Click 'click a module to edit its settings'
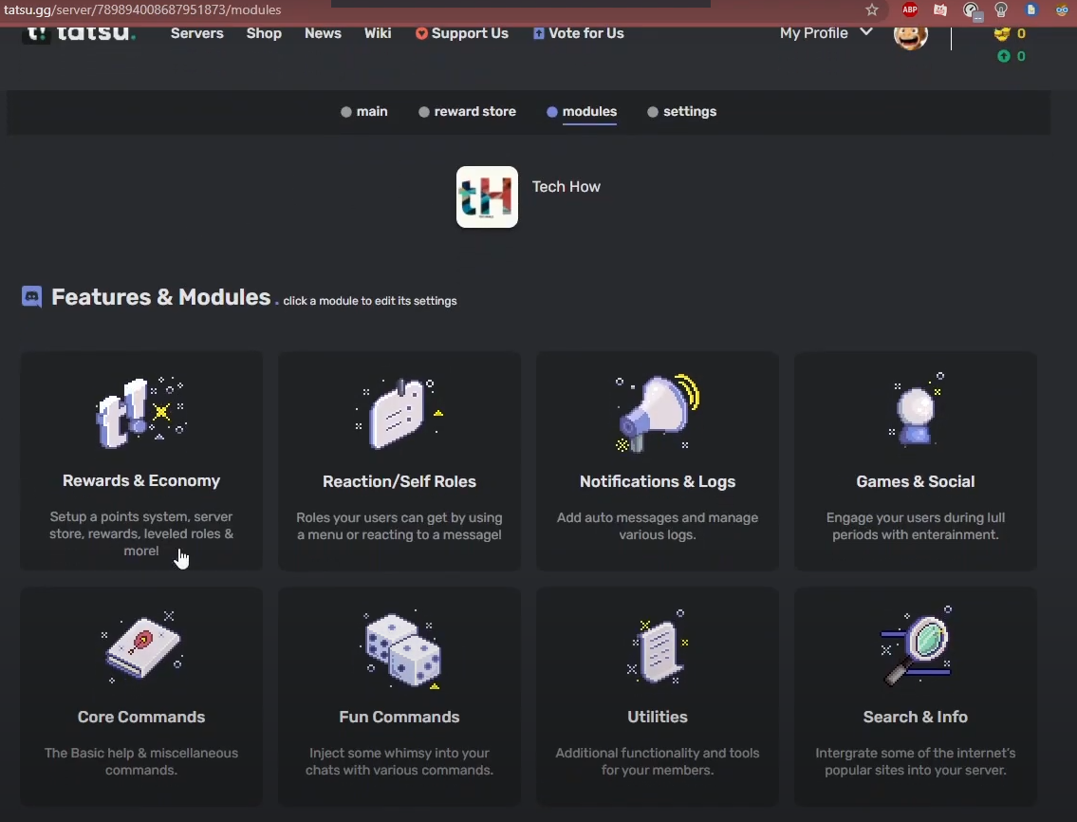 click(369, 301)
